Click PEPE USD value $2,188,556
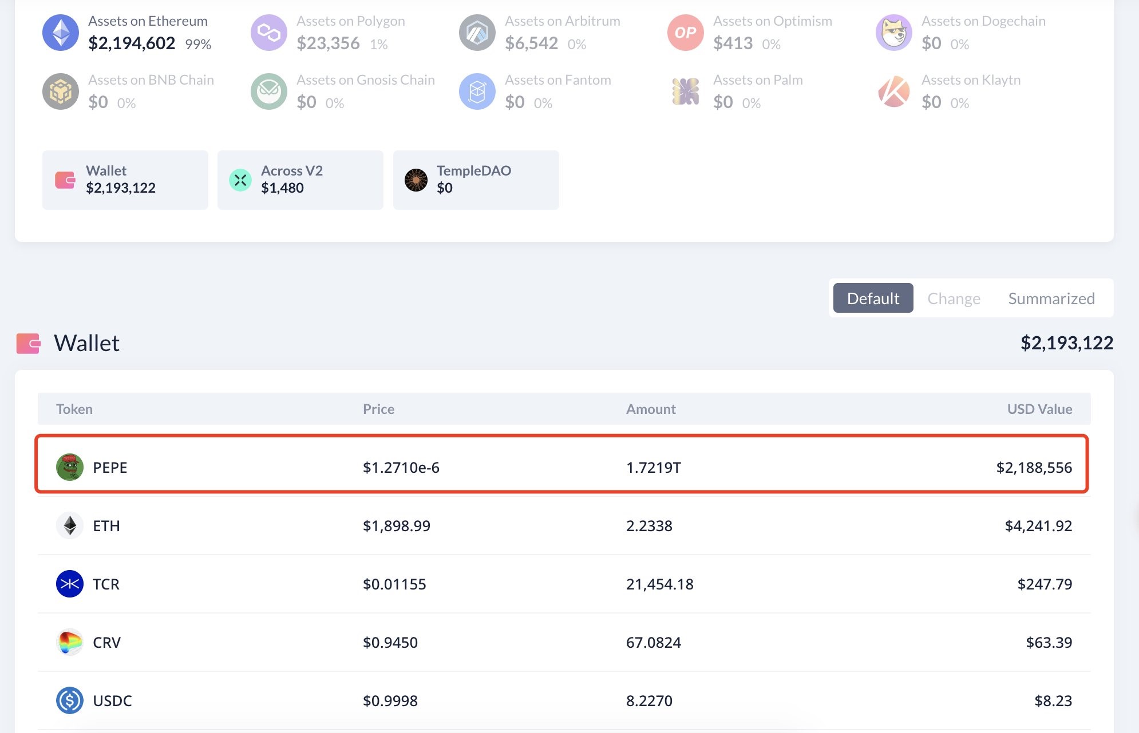1139x733 pixels. point(1034,467)
